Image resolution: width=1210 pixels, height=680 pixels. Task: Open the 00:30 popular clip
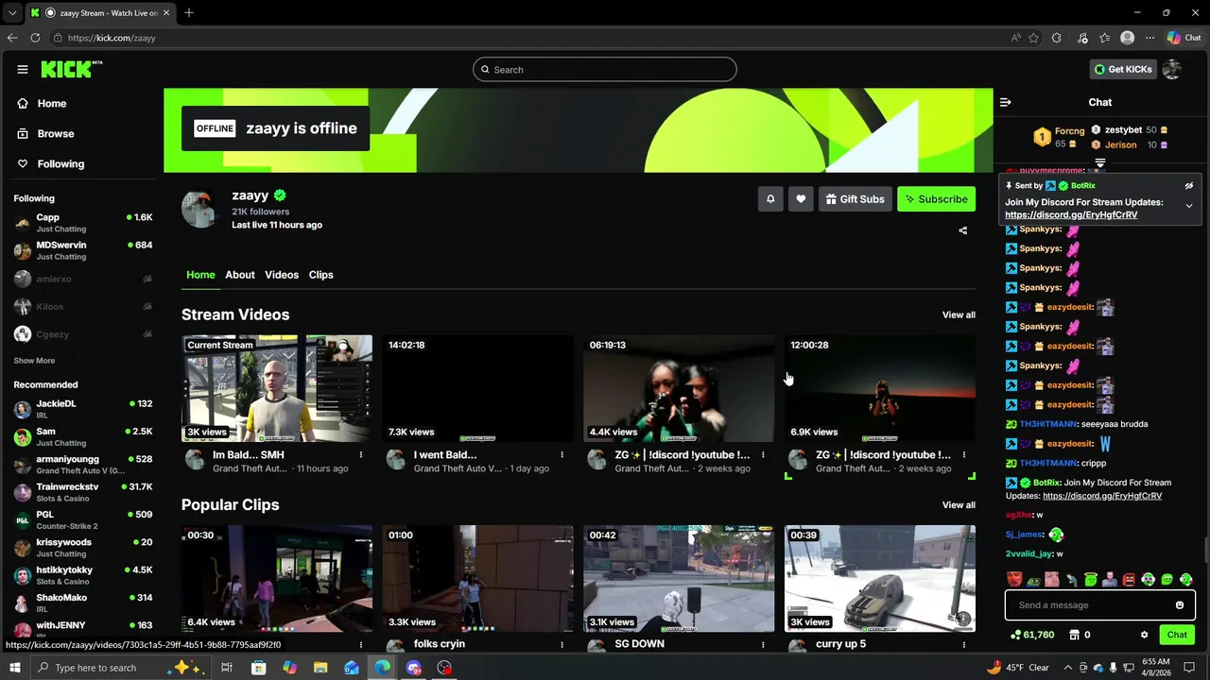pyautogui.click(x=277, y=578)
